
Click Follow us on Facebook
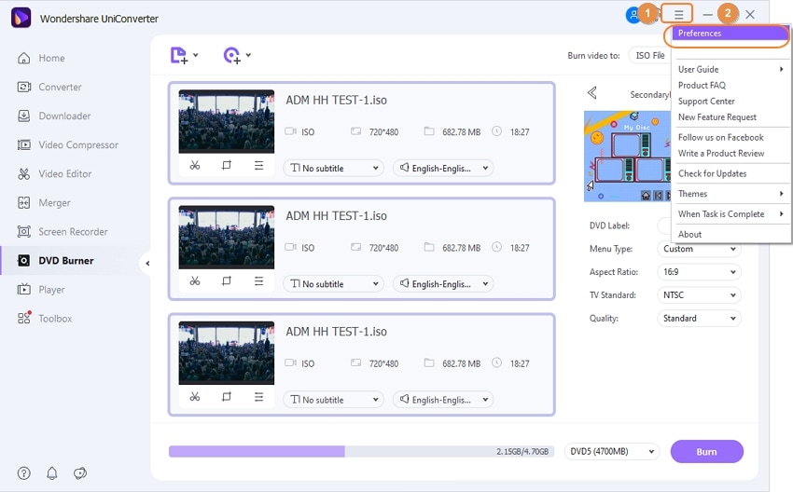[x=730, y=137]
